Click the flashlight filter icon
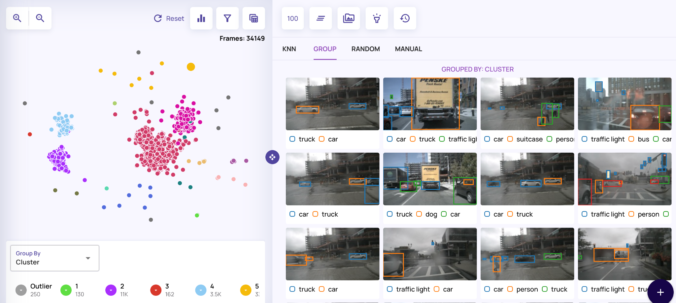The image size is (676, 303). click(x=377, y=18)
